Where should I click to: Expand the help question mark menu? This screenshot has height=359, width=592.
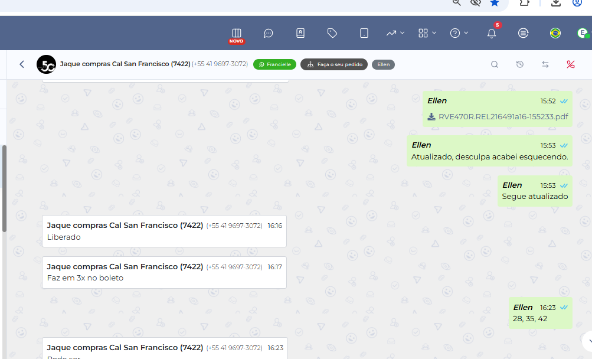click(459, 33)
